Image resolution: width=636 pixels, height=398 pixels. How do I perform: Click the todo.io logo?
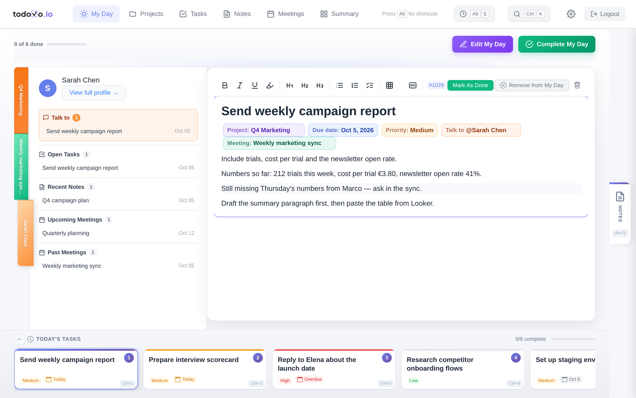(x=33, y=14)
